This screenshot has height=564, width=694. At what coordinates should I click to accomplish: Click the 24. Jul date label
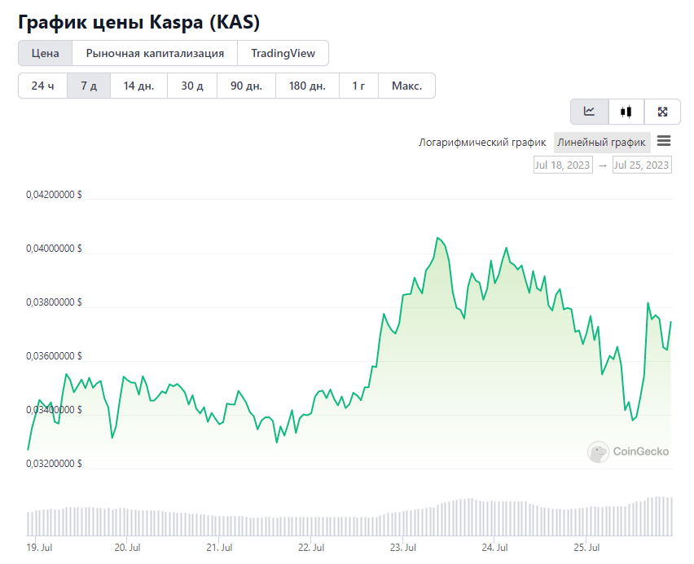pyautogui.click(x=494, y=548)
